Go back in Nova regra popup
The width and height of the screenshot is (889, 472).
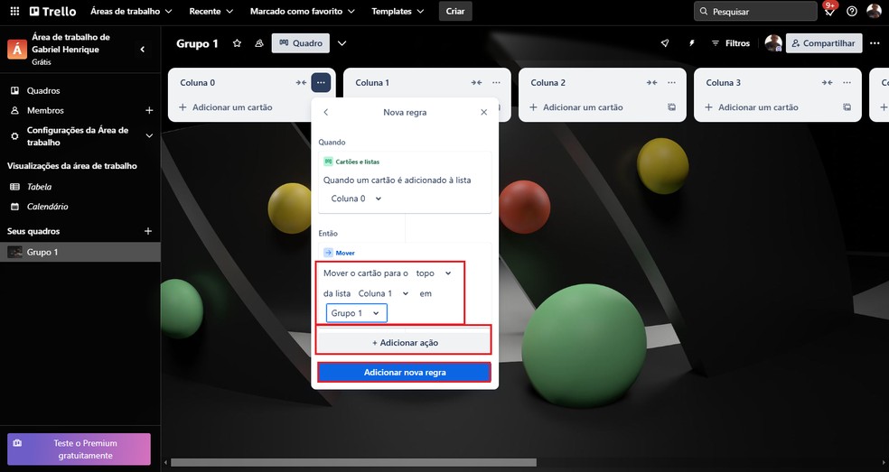(x=326, y=112)
